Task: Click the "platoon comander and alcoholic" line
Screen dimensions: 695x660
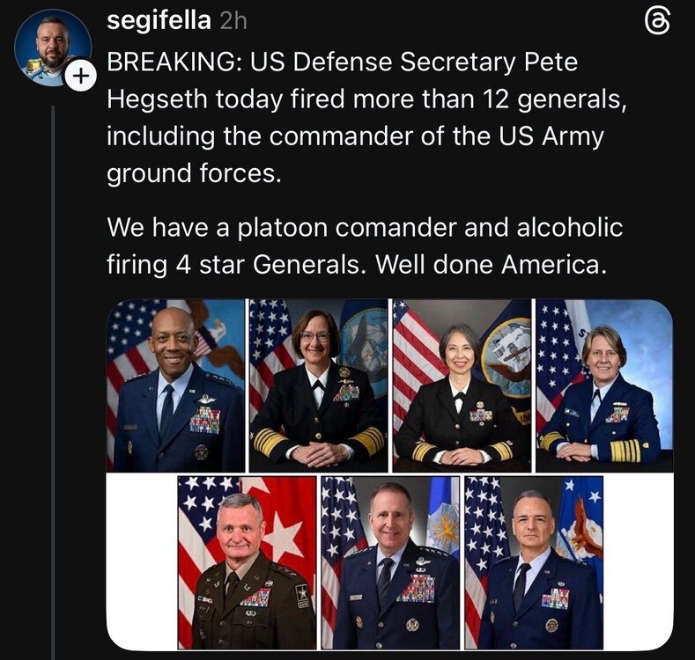Action: (x=414, y=228)
